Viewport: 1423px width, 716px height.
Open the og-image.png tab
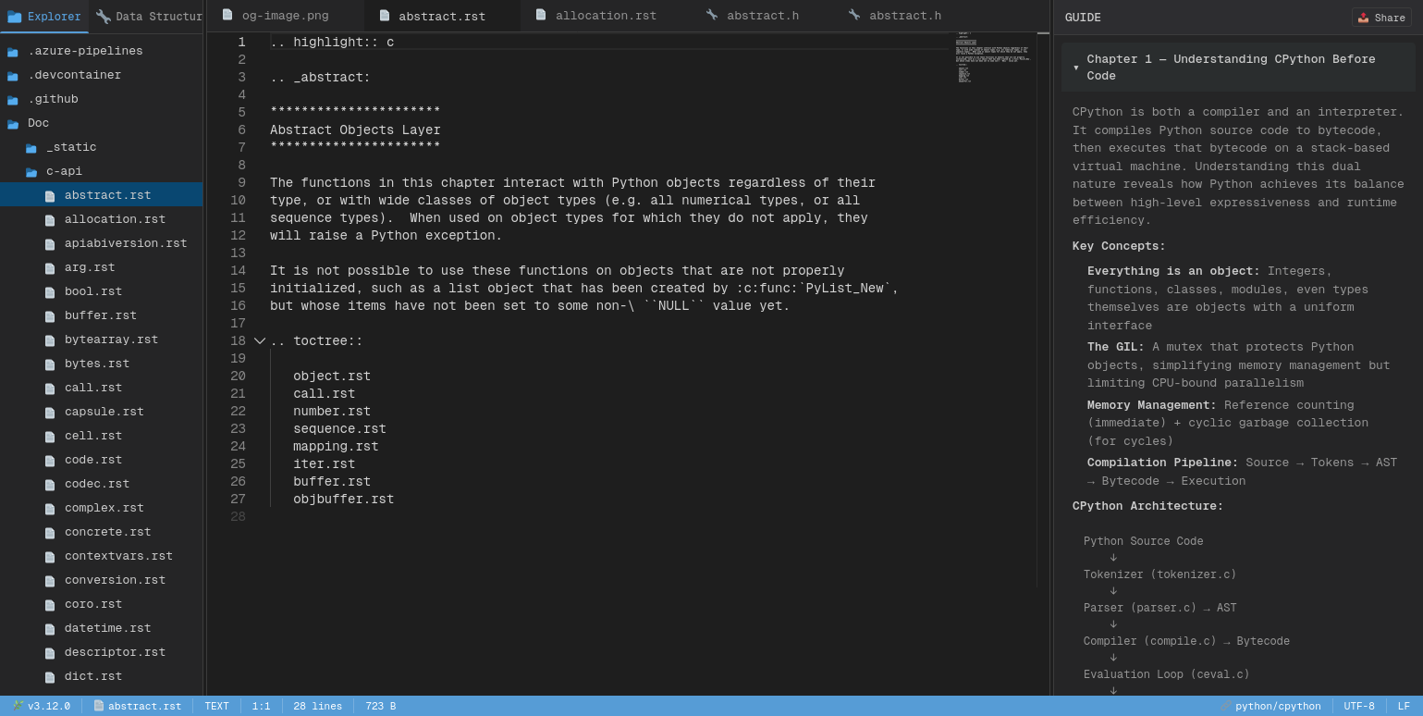tap(285, 16)
